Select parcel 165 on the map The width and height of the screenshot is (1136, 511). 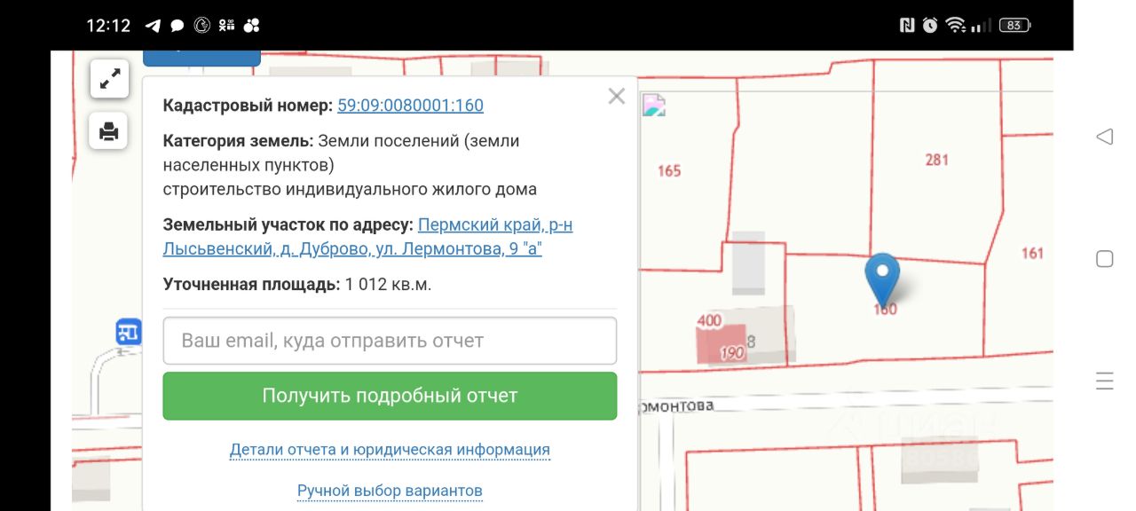click(669, 170)
